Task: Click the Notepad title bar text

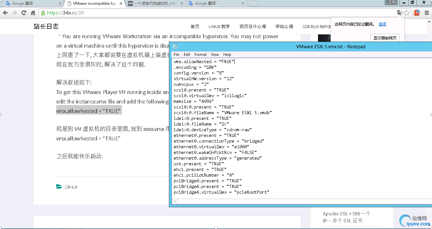Action: (x=331, y=46)
